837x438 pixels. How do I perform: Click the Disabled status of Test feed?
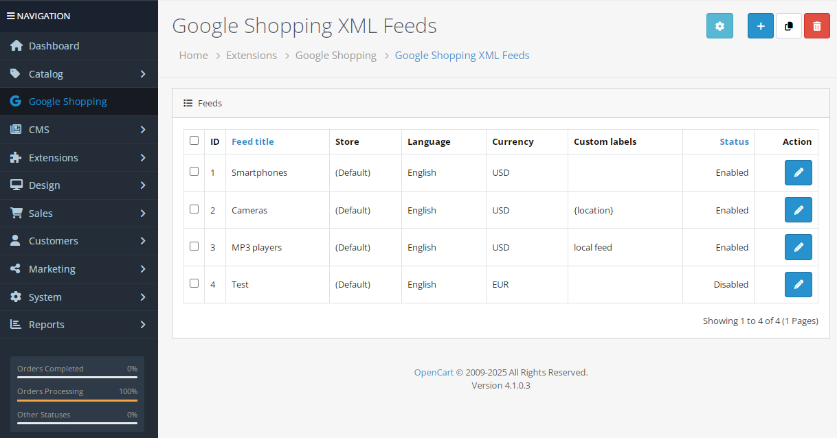(x=730, y=284)
